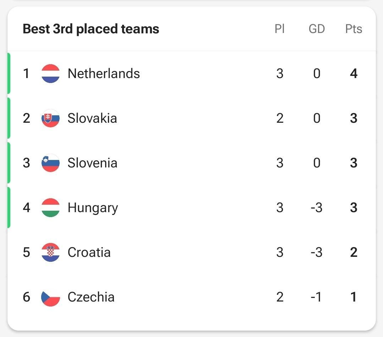This screenshot has width=383, height=337.
Task: Click the Best 3rd placed teams heading
Action: tap(91, 29)
